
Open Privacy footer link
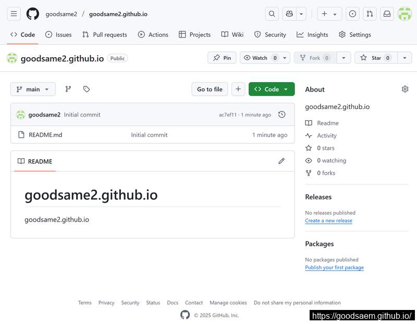[106, 303]
